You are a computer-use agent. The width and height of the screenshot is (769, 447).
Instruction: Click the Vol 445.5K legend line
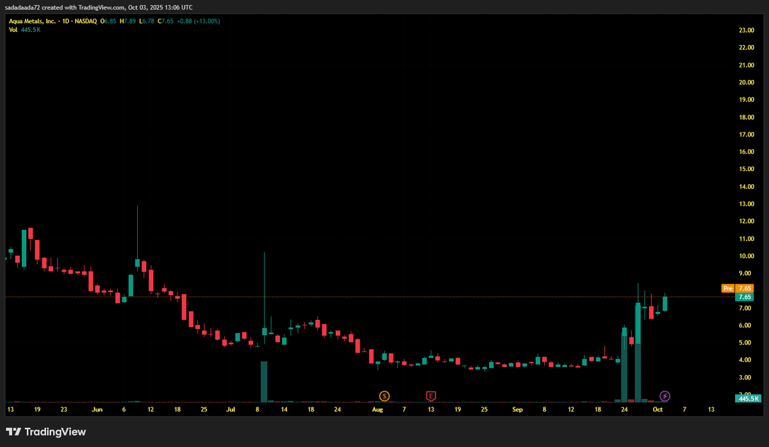24,30
